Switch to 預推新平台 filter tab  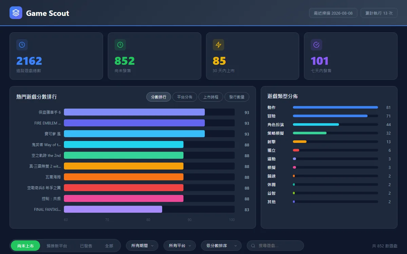57,246
